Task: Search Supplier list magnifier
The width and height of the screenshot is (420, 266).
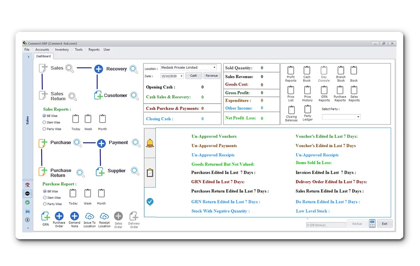Action: 135,171
